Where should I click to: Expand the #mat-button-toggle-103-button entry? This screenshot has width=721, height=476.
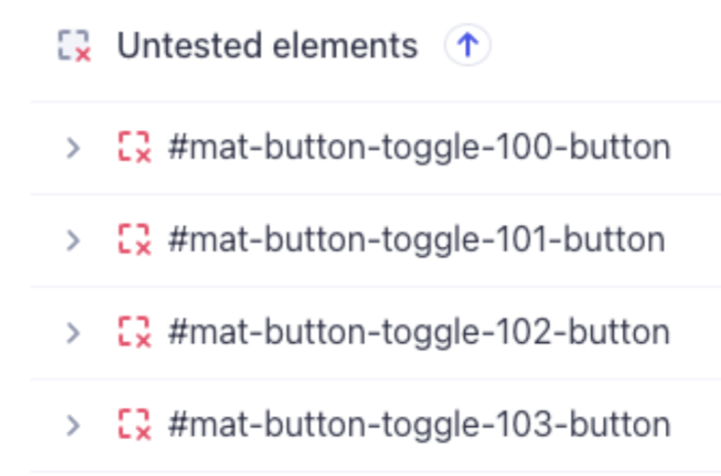coord(71,425)
